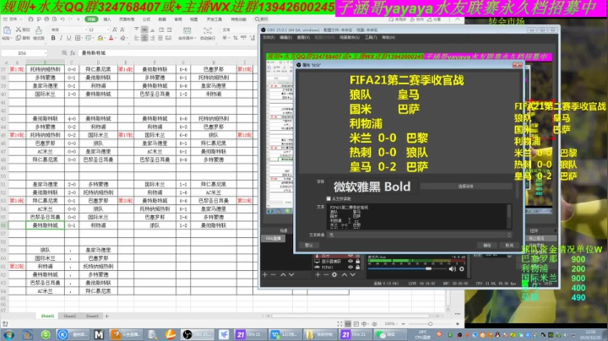Toggle the lock of the FIFA21 source
Image resolution: width=608 pixels, height=341 pixels.
357,268
